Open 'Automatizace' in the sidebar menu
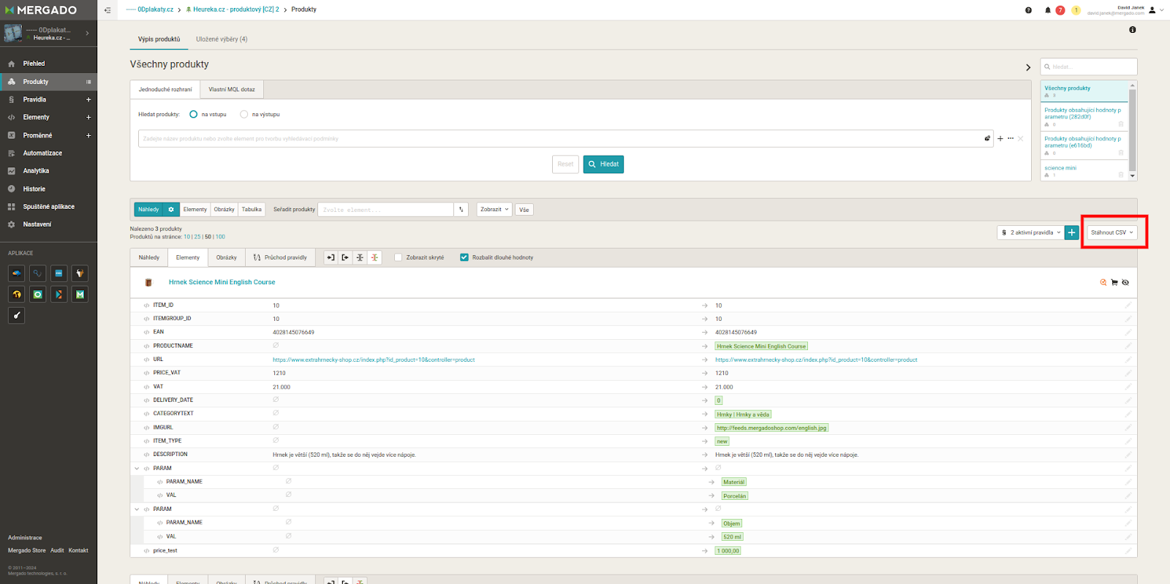Screen dimensions: 1170x584 click(x=42, y=153)
